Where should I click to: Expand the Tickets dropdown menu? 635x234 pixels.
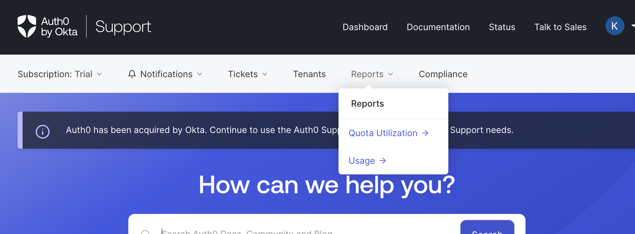point(248,74)
